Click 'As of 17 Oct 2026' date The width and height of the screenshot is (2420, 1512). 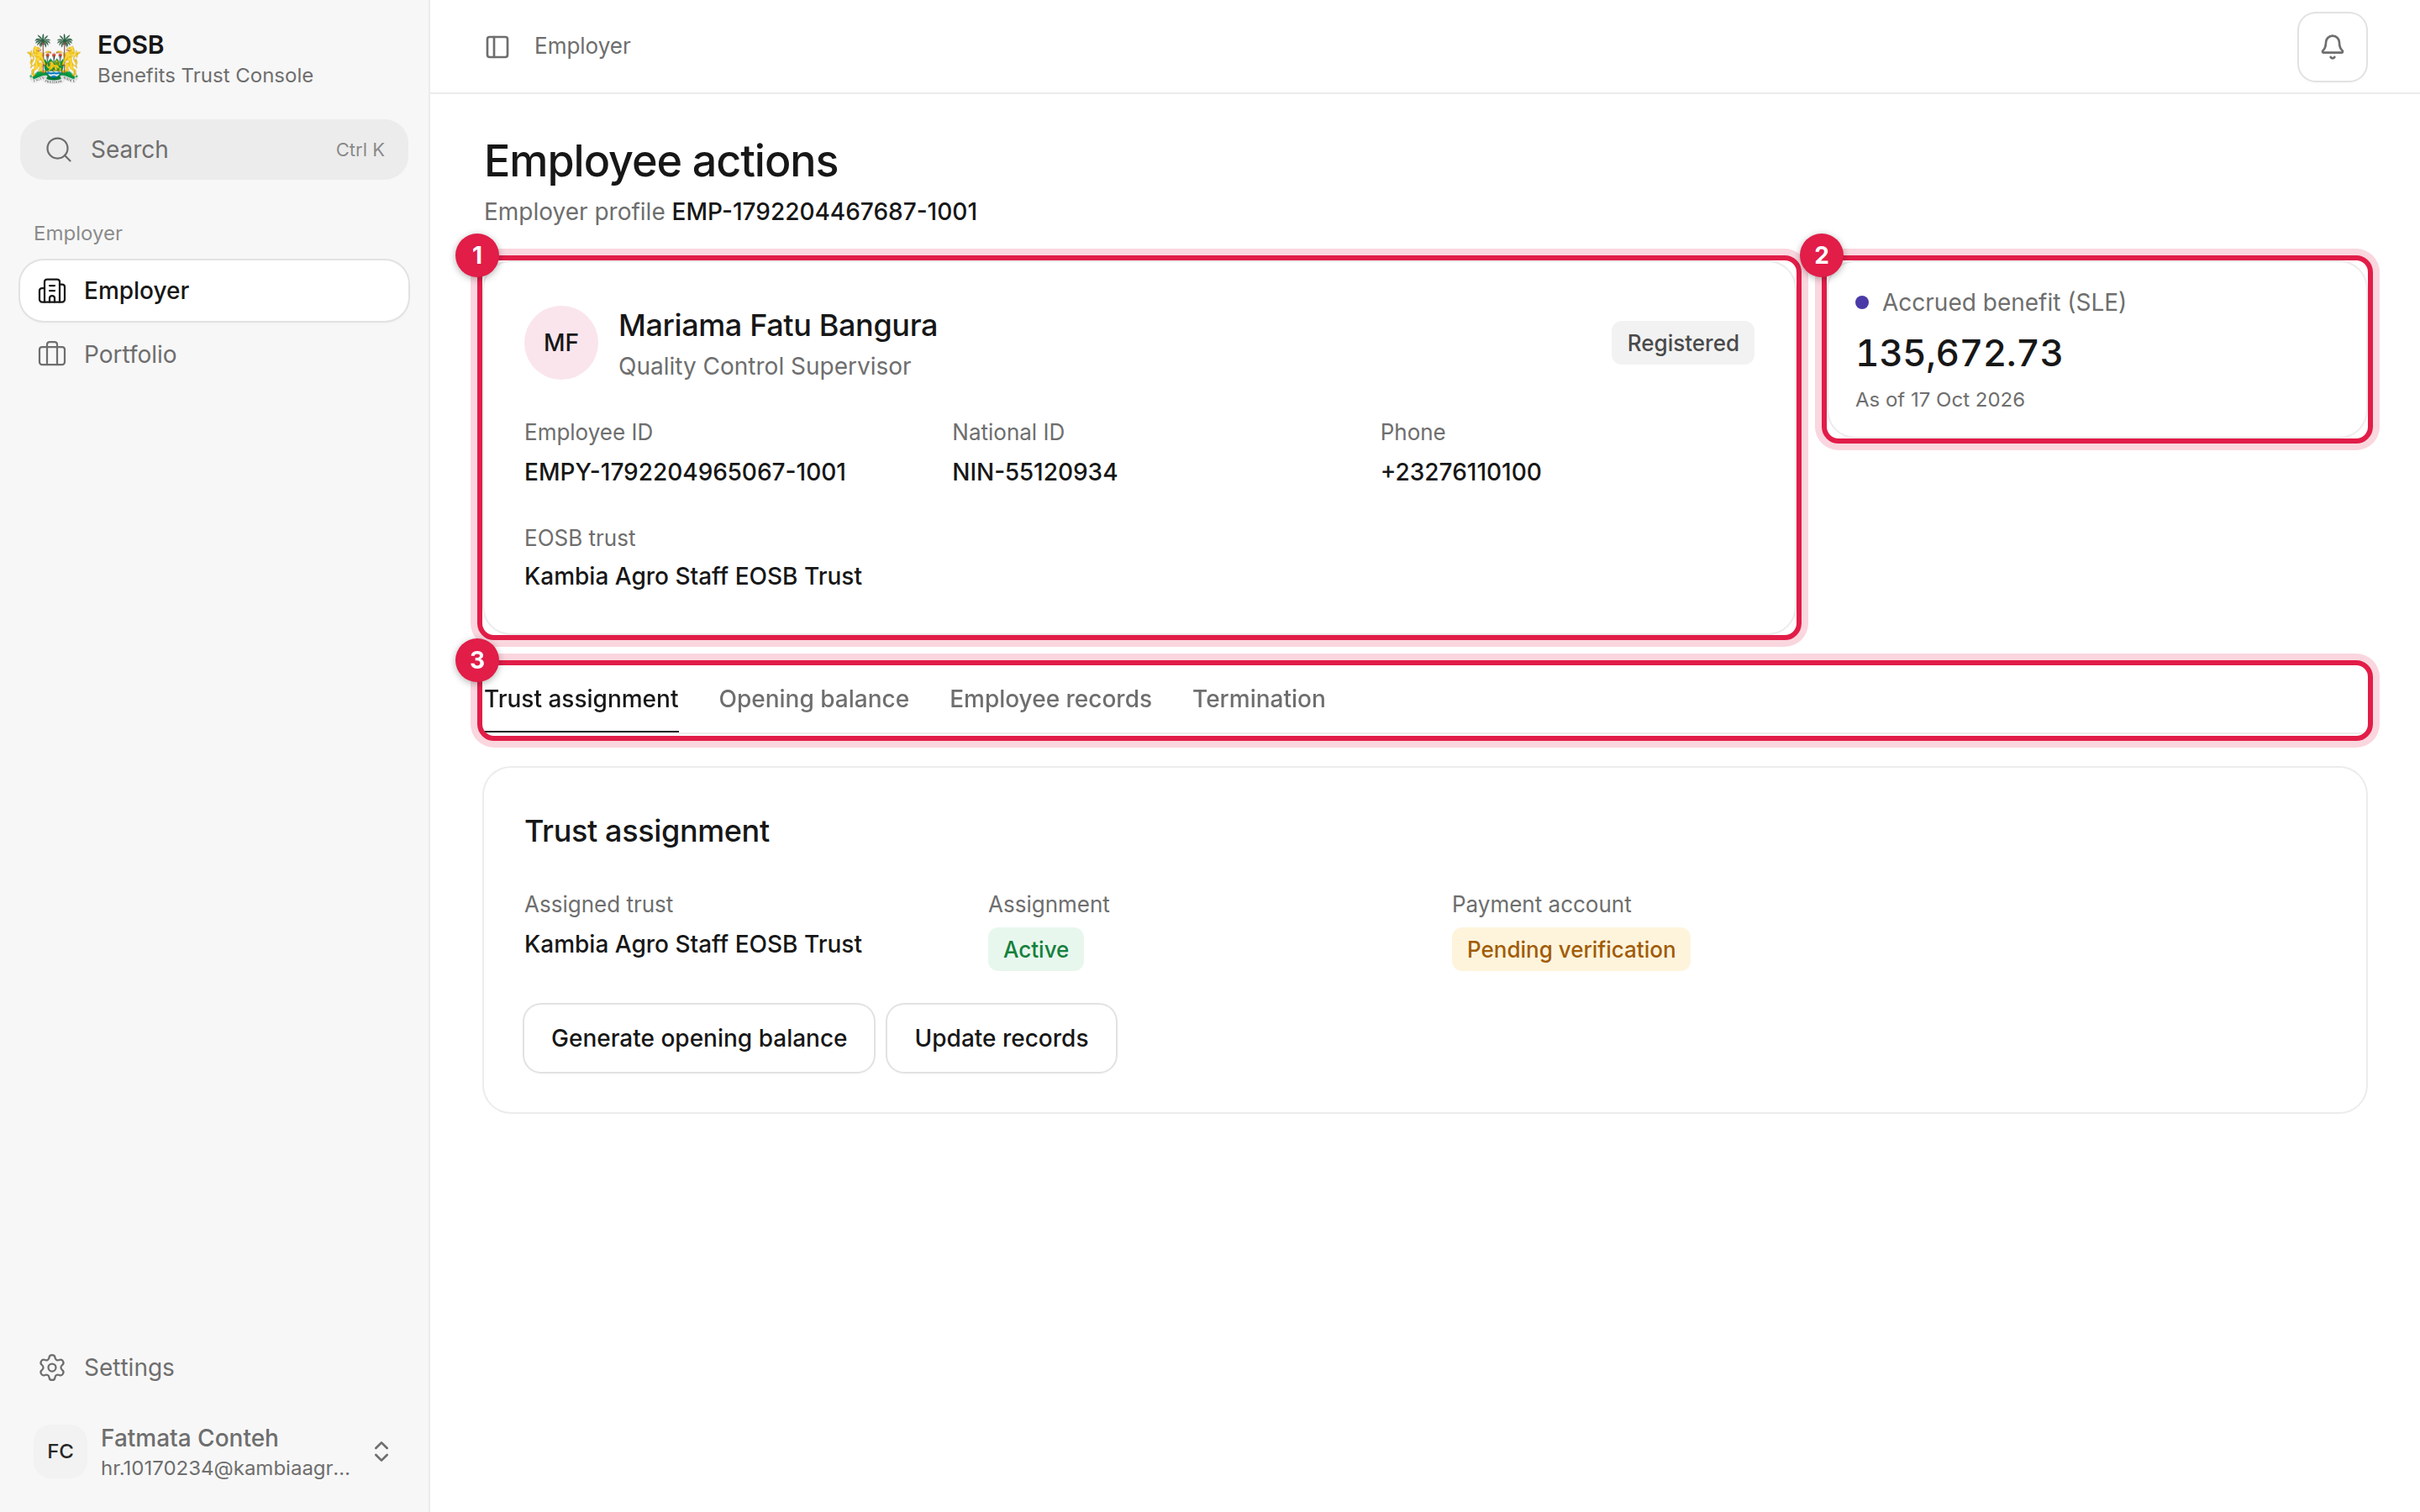pos(1939,400)
